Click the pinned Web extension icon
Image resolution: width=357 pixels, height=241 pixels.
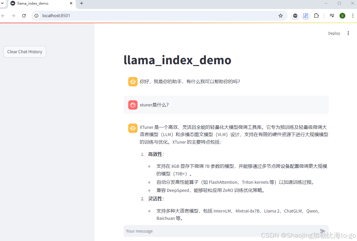295,16
